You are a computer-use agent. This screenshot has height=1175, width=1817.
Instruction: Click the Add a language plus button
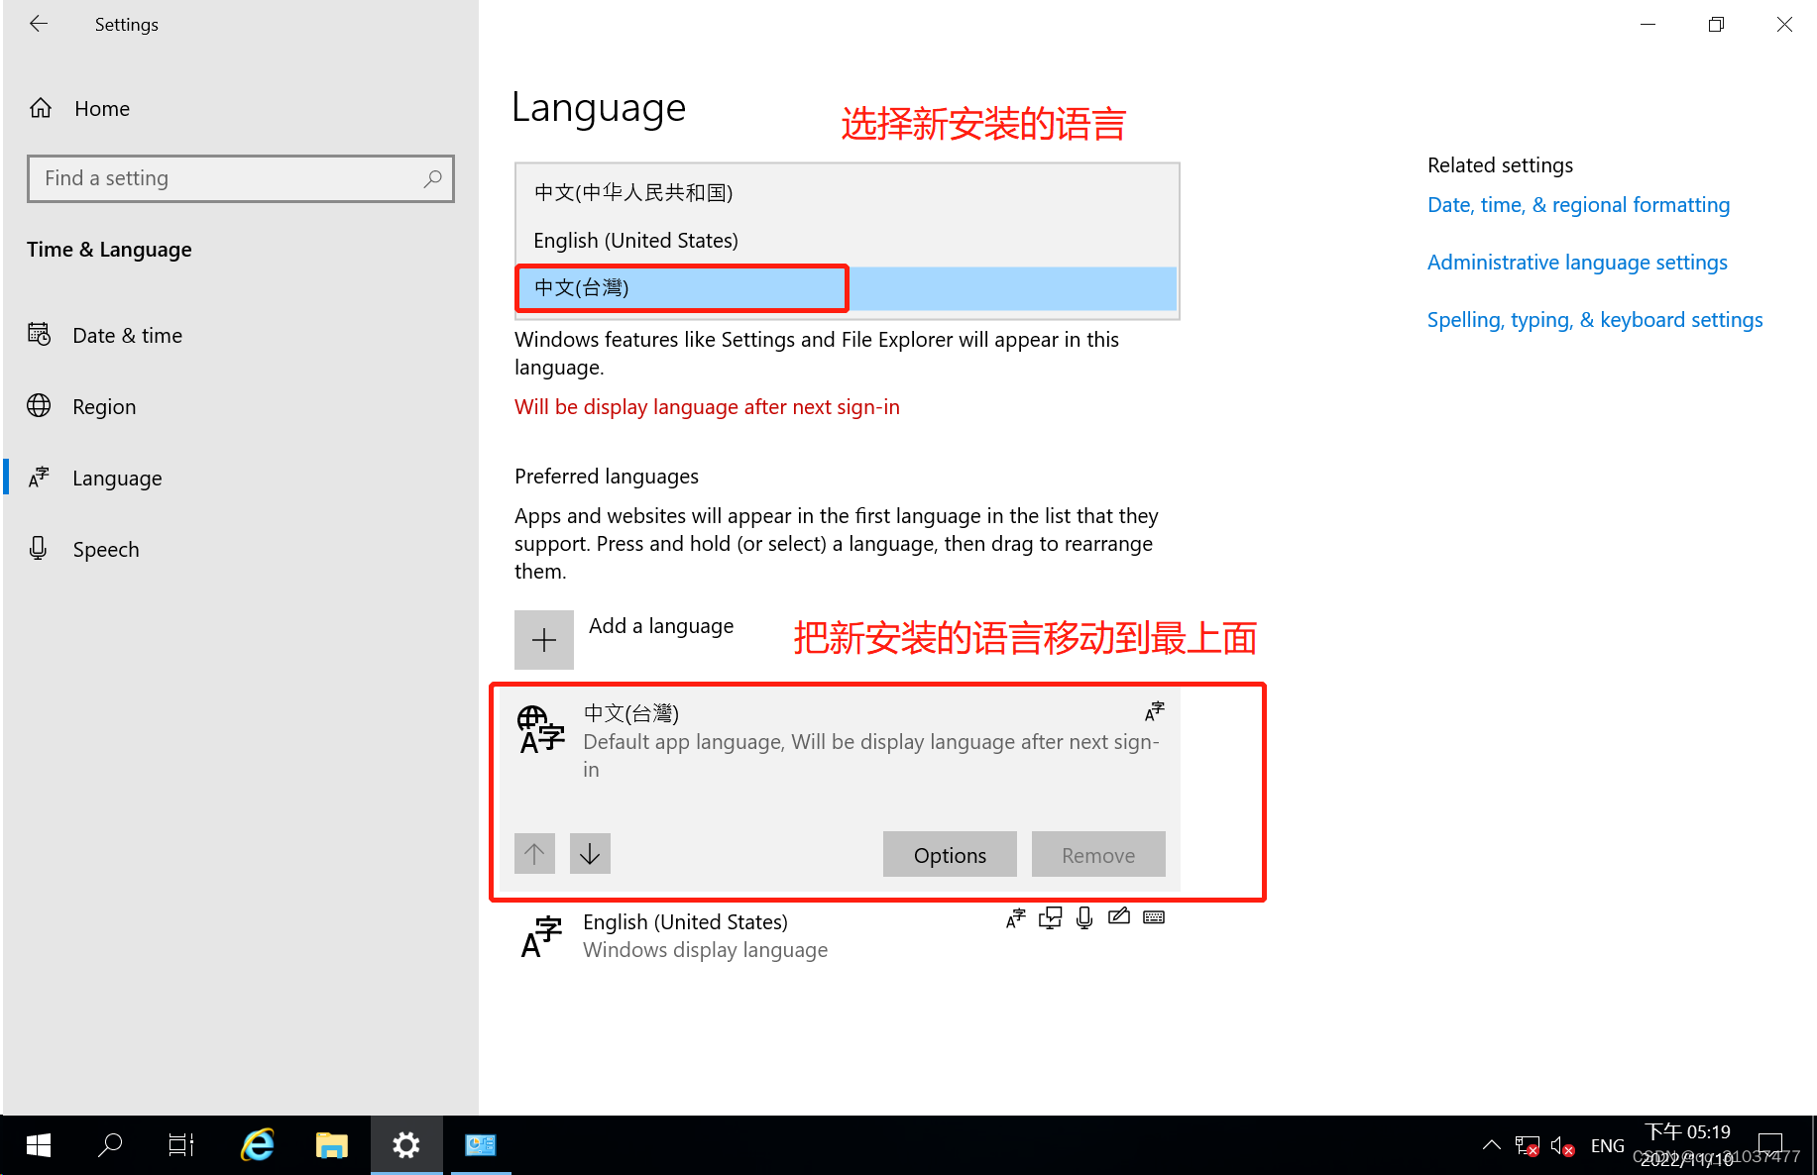(544, 639)
